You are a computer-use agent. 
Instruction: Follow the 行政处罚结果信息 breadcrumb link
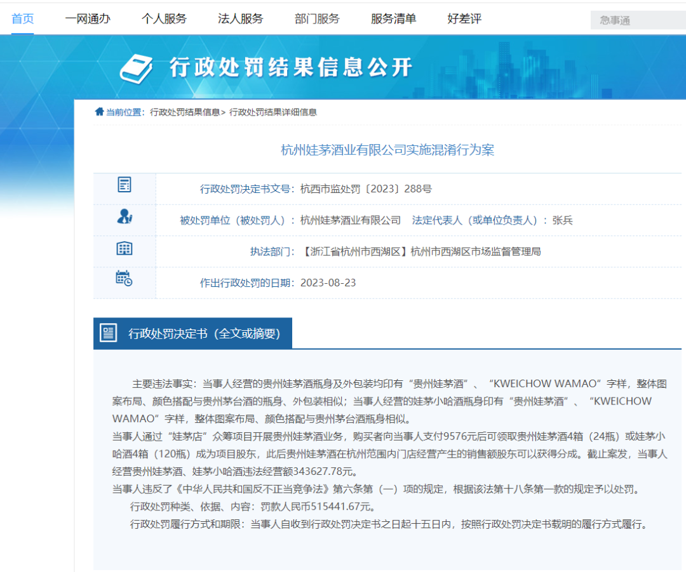click(x=185, y=112)
